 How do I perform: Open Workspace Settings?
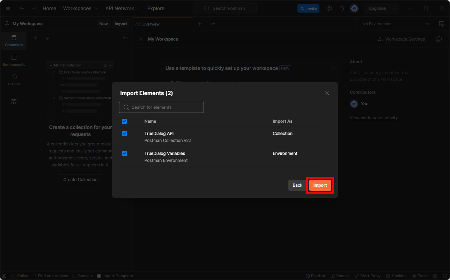click(401, 39)
